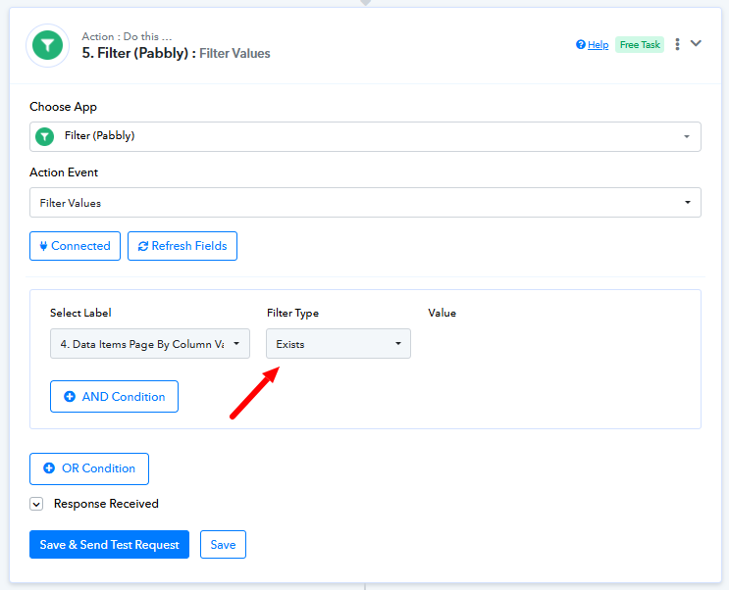Image resolution: width=729 pixels, height=590 pixels.
Task: Open the Action Event dropdown
Action: [x=365, y=203]
